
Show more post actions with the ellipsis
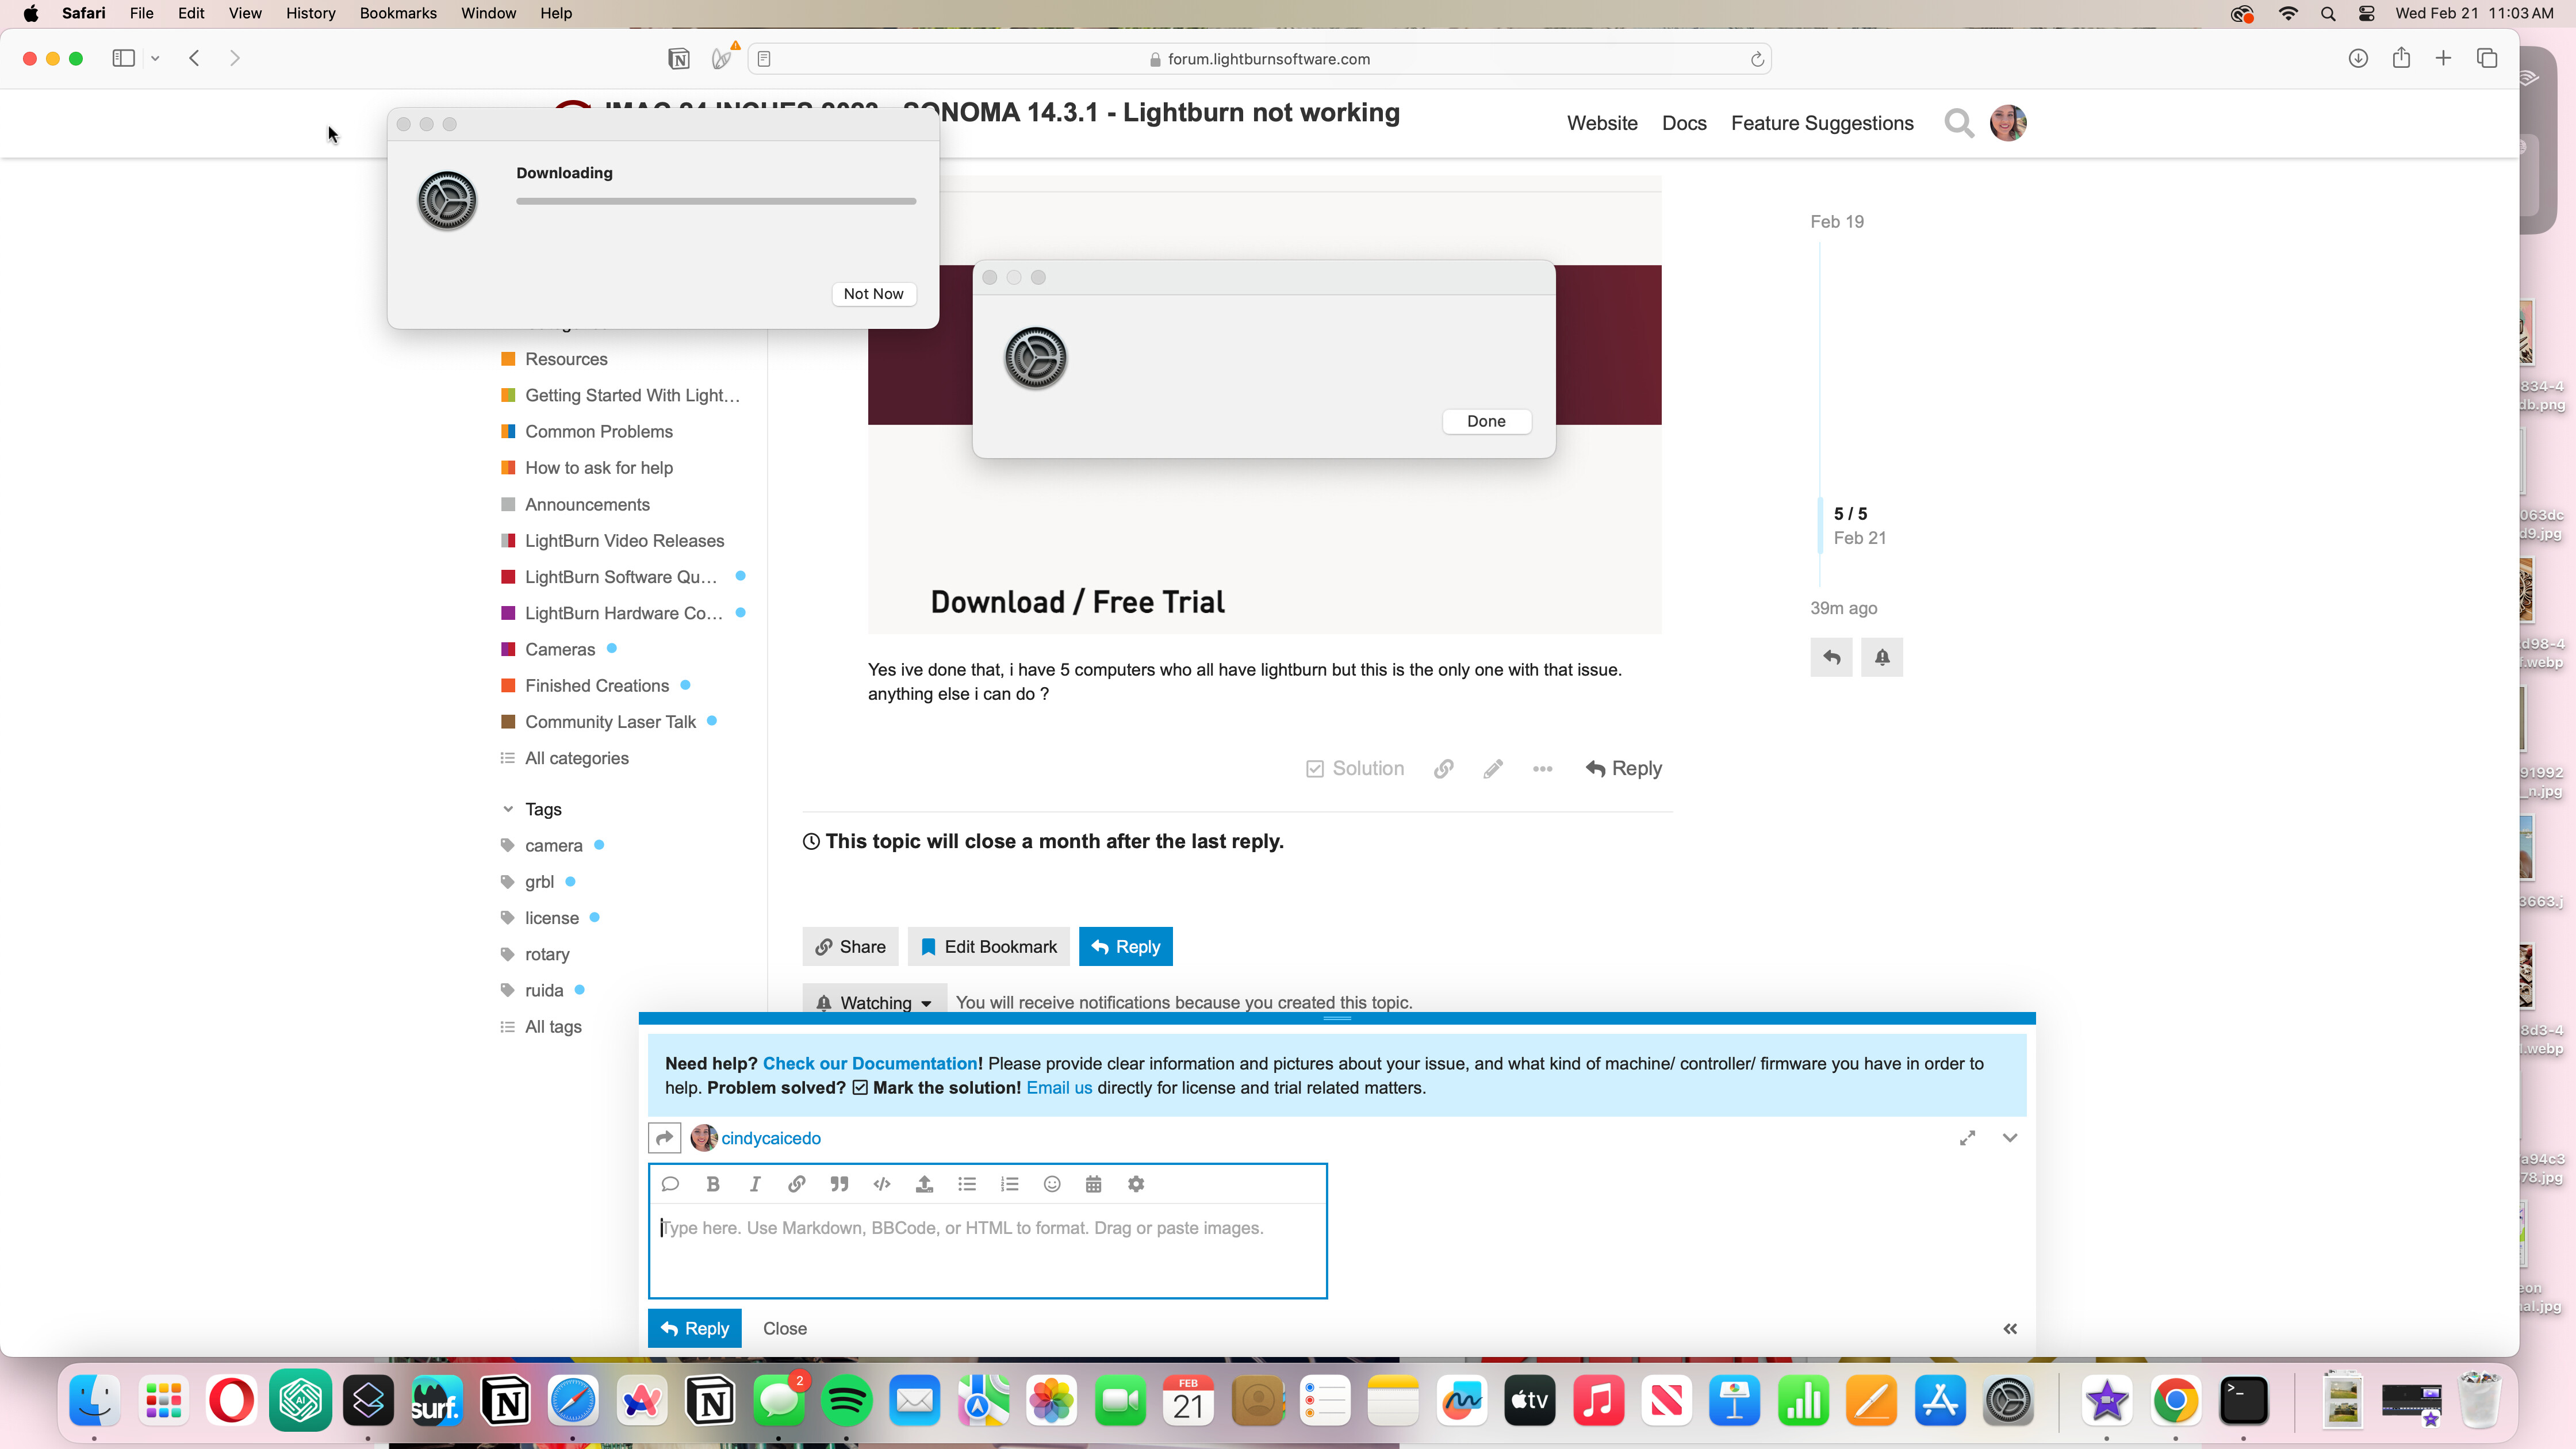coord(1543,769)
